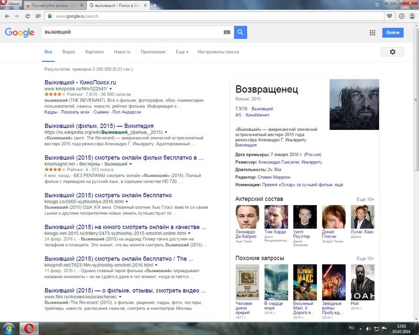Click the browser forward arrow

[x=17, y=16]
